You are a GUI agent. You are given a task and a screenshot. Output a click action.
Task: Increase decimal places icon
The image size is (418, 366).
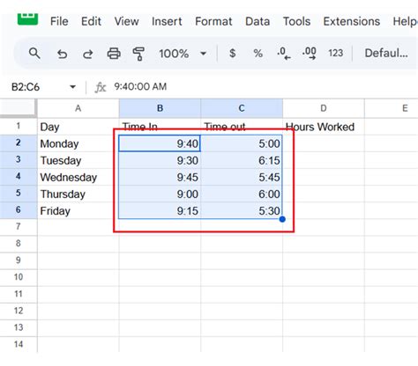pos(309,54)
